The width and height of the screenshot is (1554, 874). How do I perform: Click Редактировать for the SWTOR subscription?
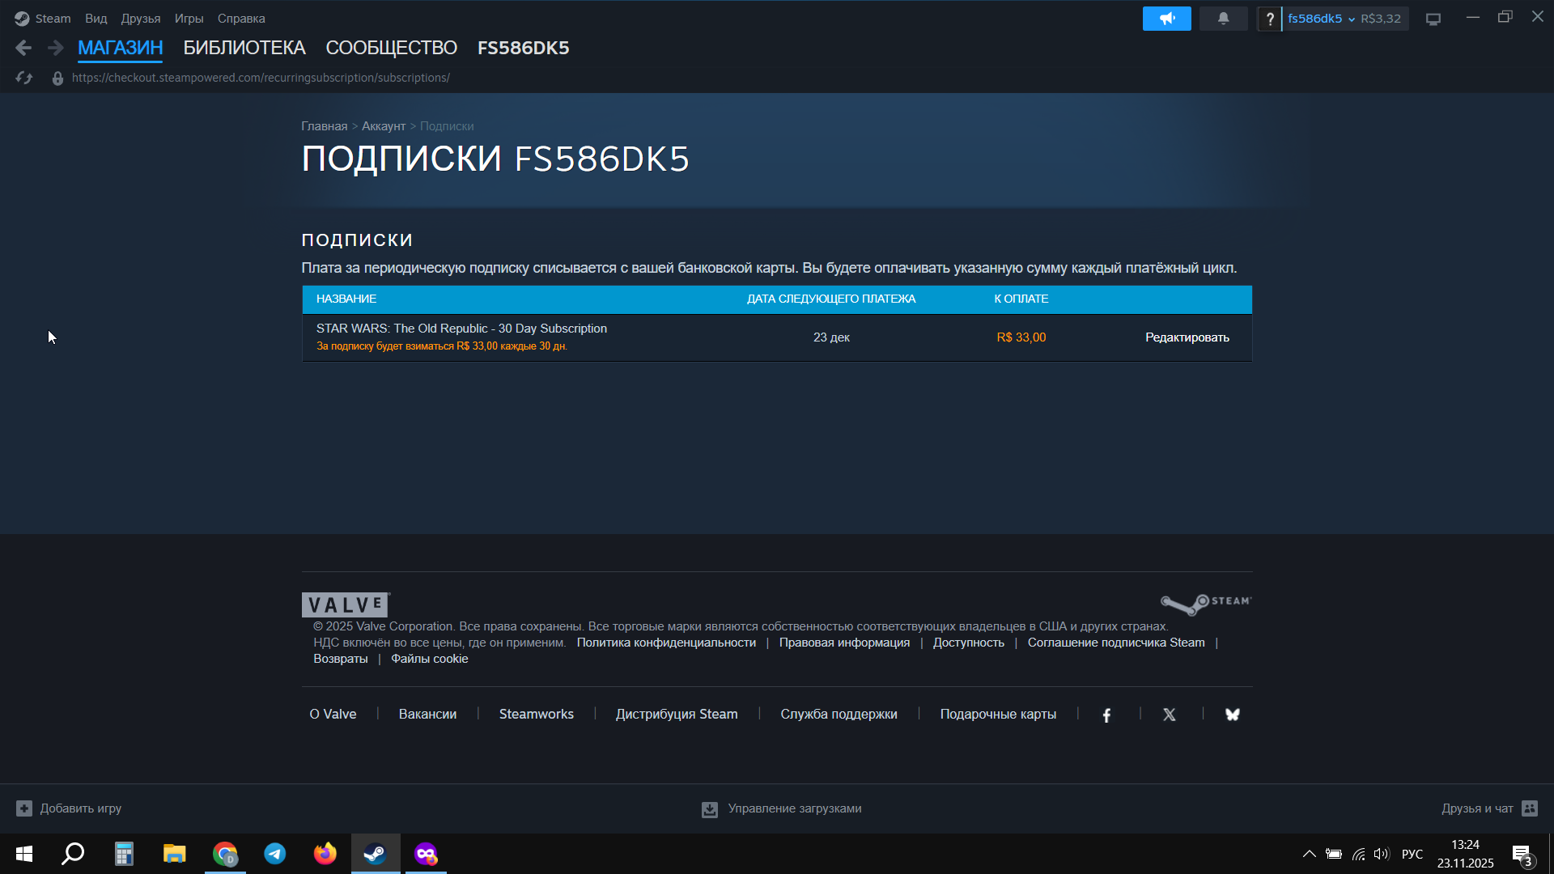1187,337
